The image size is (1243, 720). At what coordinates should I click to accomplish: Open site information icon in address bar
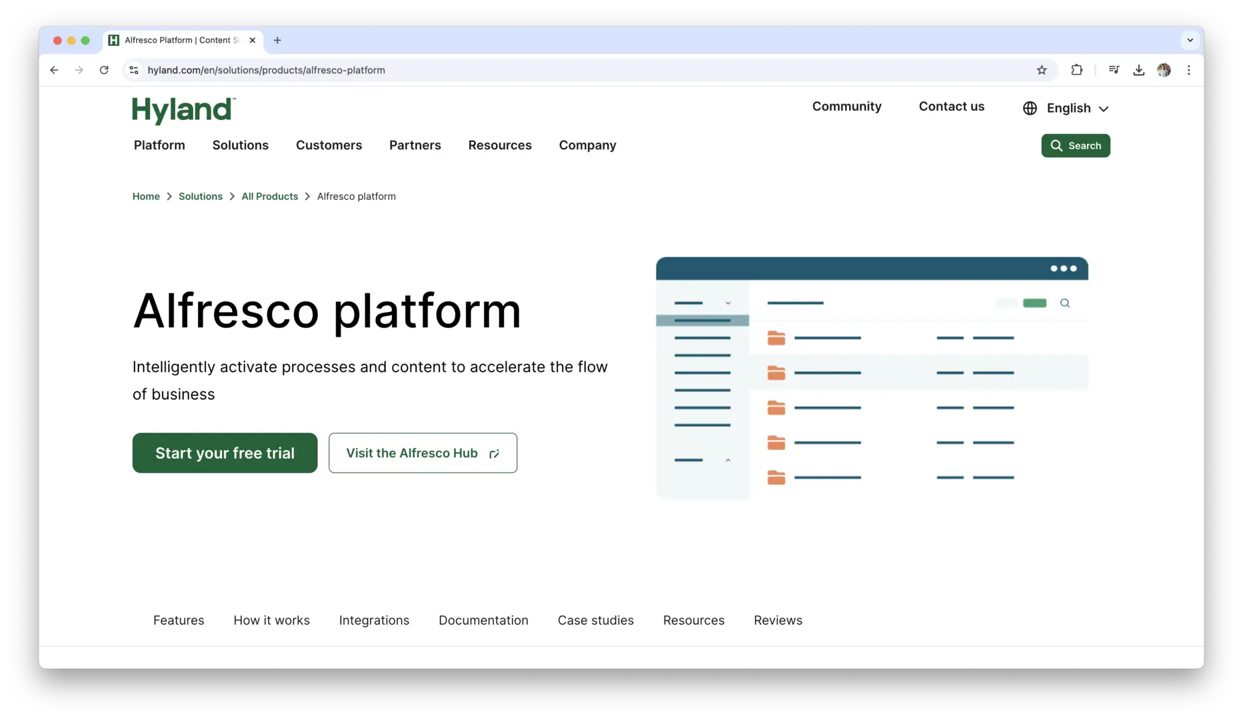pos(134,70)
